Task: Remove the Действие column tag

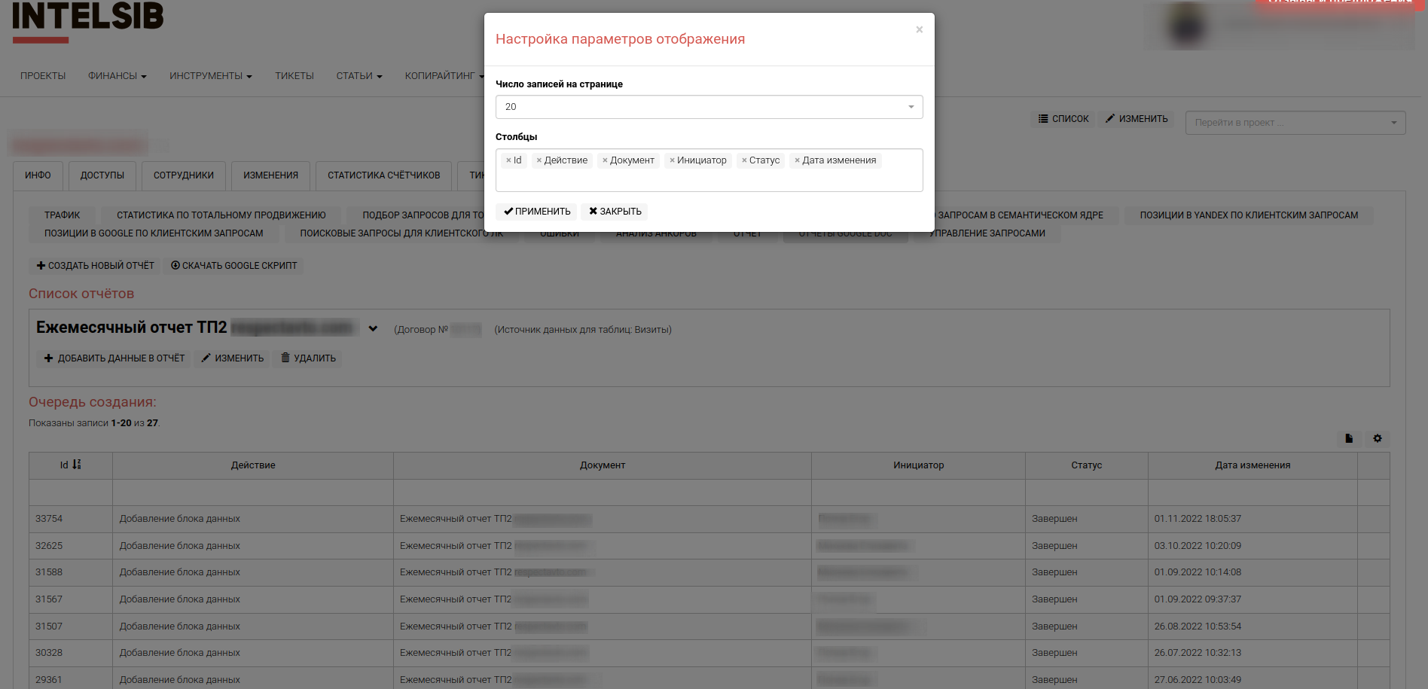Action: point(539,160)
